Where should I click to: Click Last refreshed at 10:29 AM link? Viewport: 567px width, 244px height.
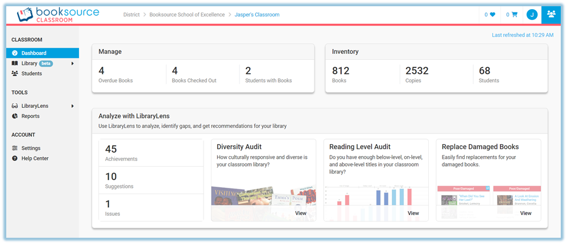[523, 35]
